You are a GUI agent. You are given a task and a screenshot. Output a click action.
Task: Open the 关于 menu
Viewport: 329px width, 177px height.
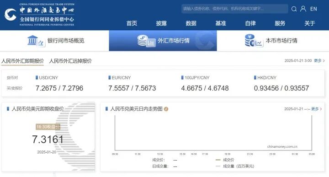click(310, 23)
